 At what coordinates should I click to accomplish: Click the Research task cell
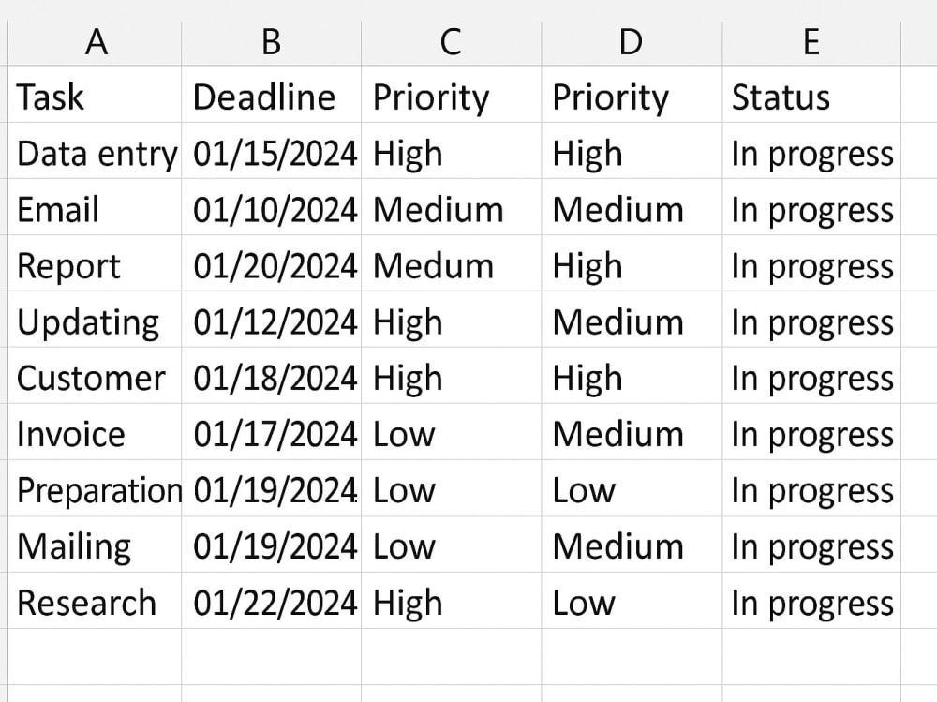[x=95, y=601]
